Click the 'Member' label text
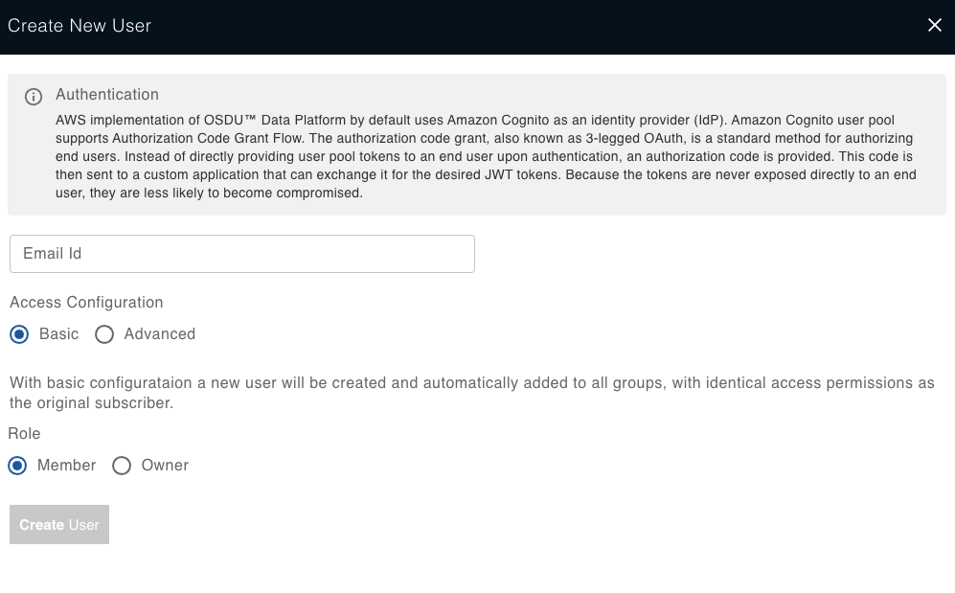 tap(66, 466)
